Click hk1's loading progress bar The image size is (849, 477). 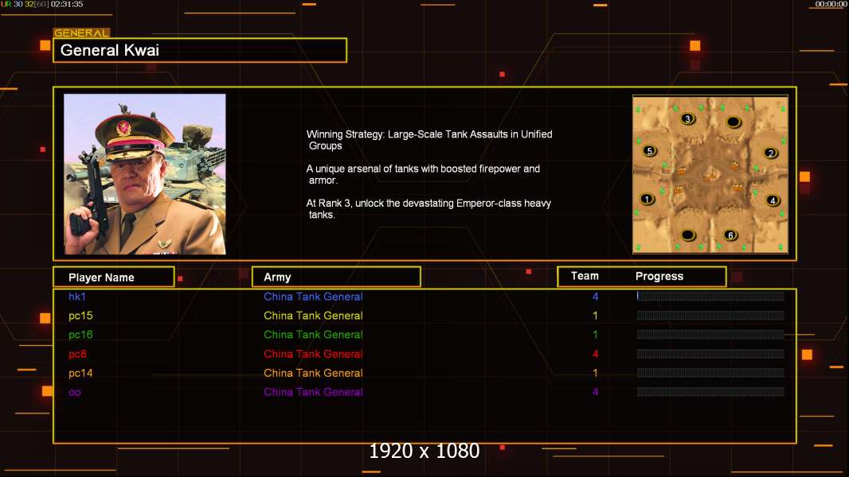tap(710, 296)
